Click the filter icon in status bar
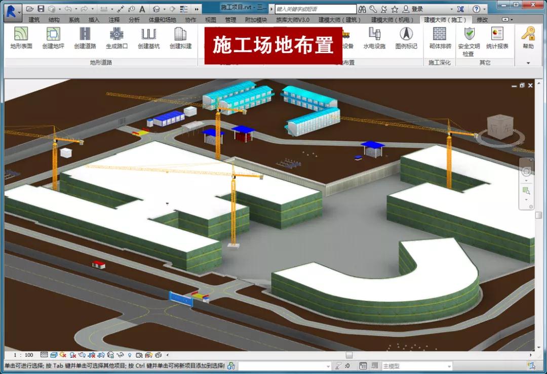This screenshot has height=374, width=547. point(338,366)
